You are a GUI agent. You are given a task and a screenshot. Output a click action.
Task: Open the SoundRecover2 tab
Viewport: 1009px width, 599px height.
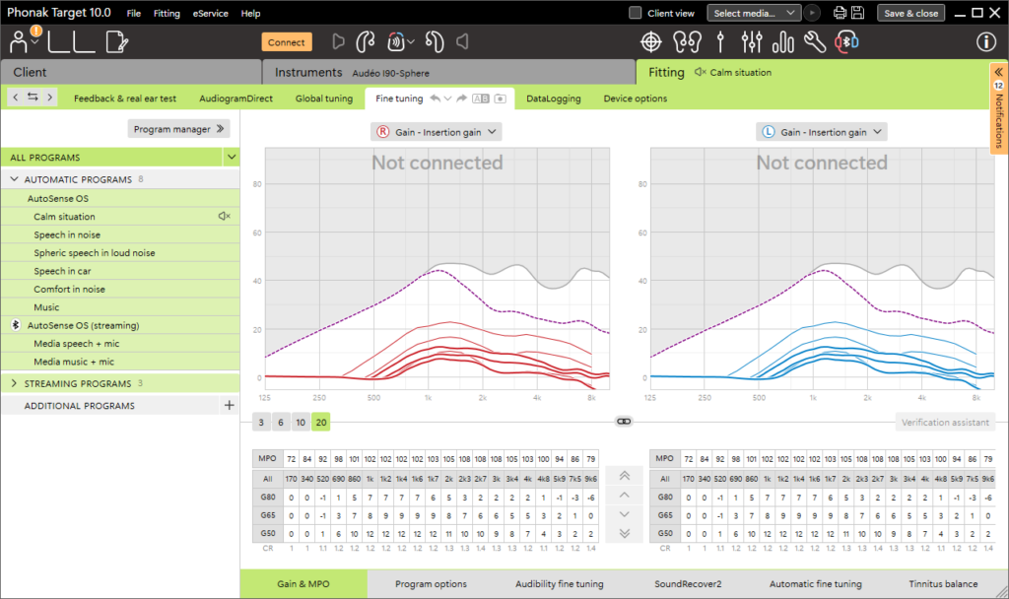(688, 584)
